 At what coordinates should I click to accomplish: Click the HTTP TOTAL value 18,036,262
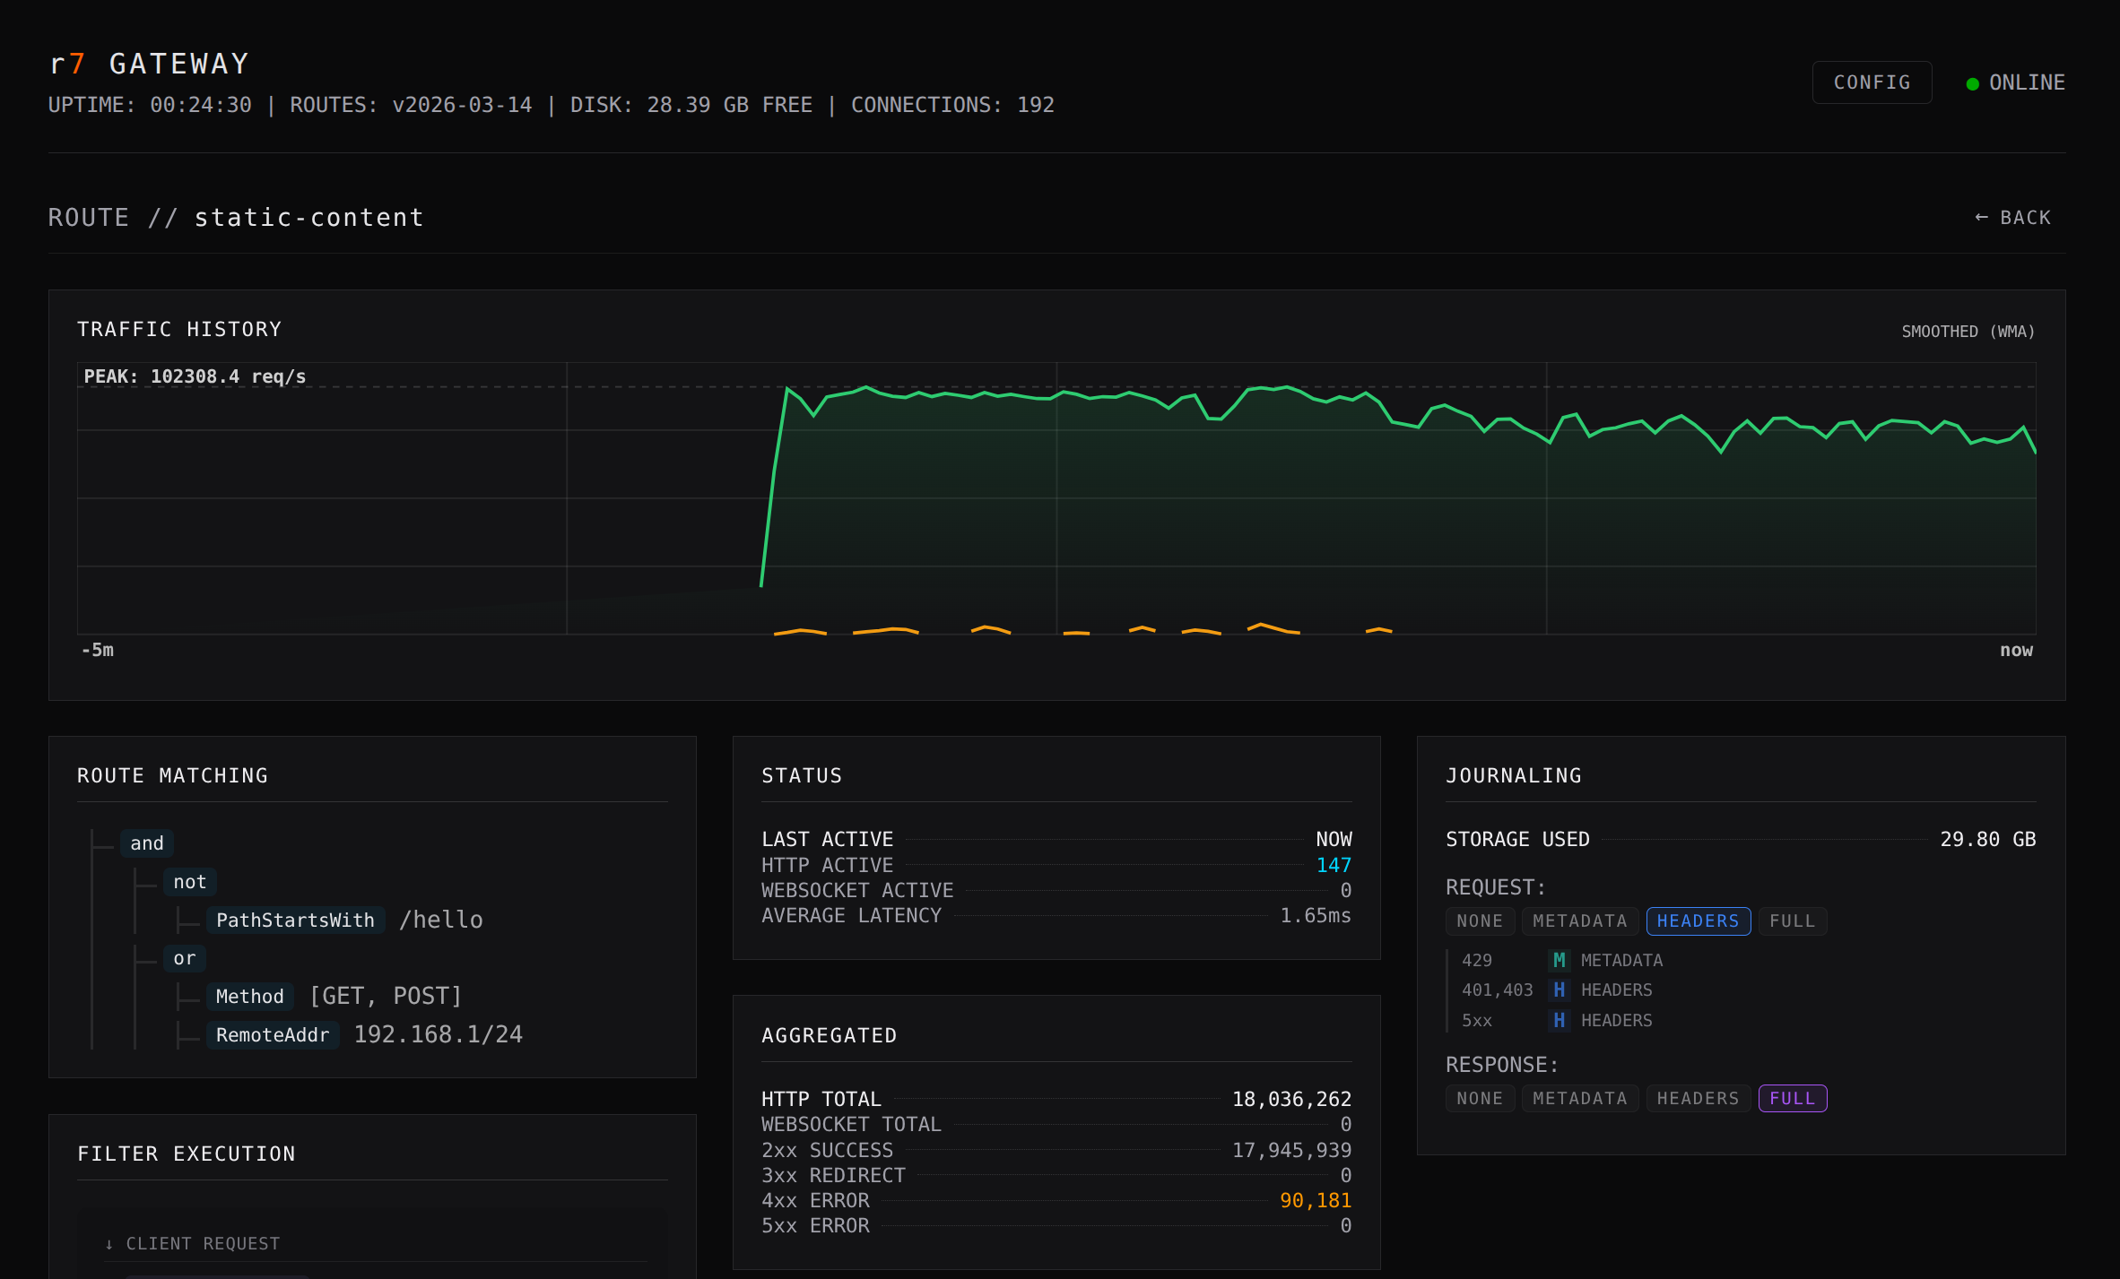(x=1291, y=1099)
